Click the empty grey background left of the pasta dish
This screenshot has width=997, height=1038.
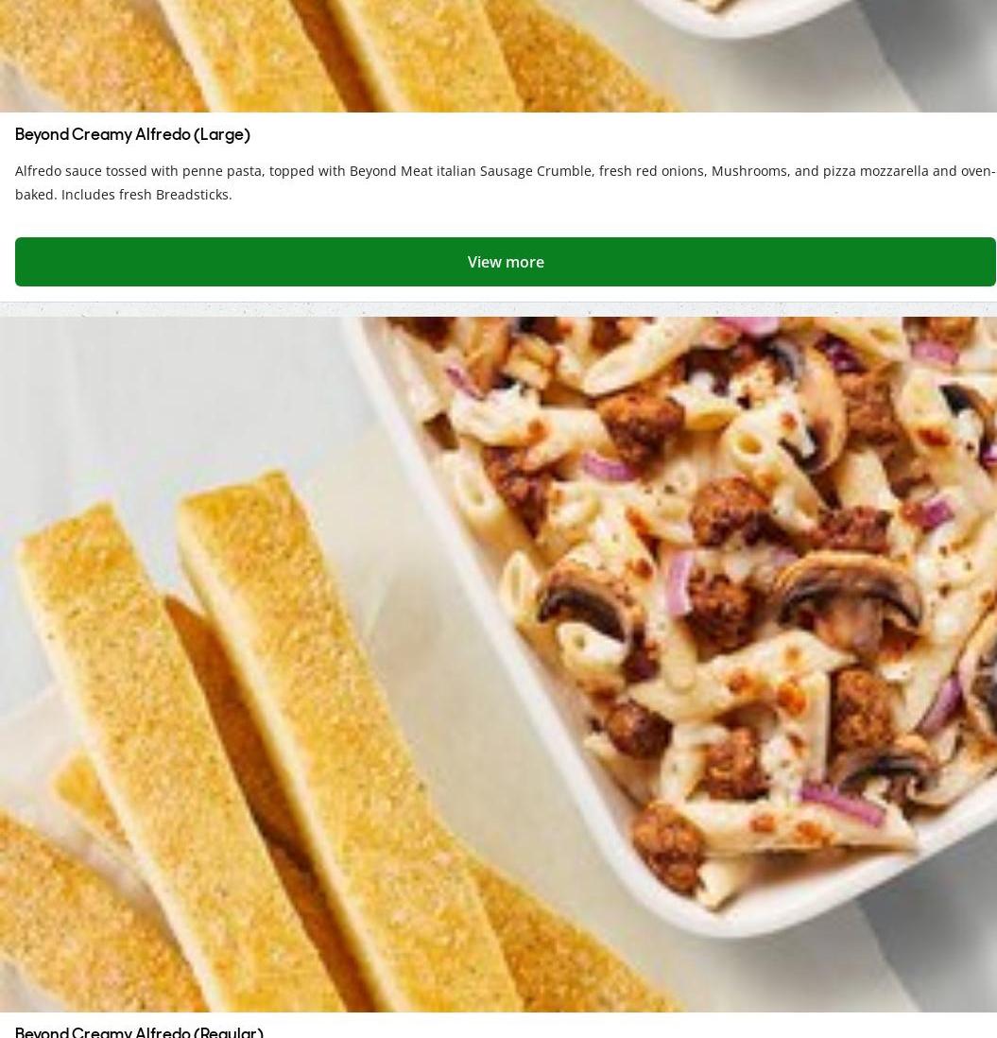165,397
